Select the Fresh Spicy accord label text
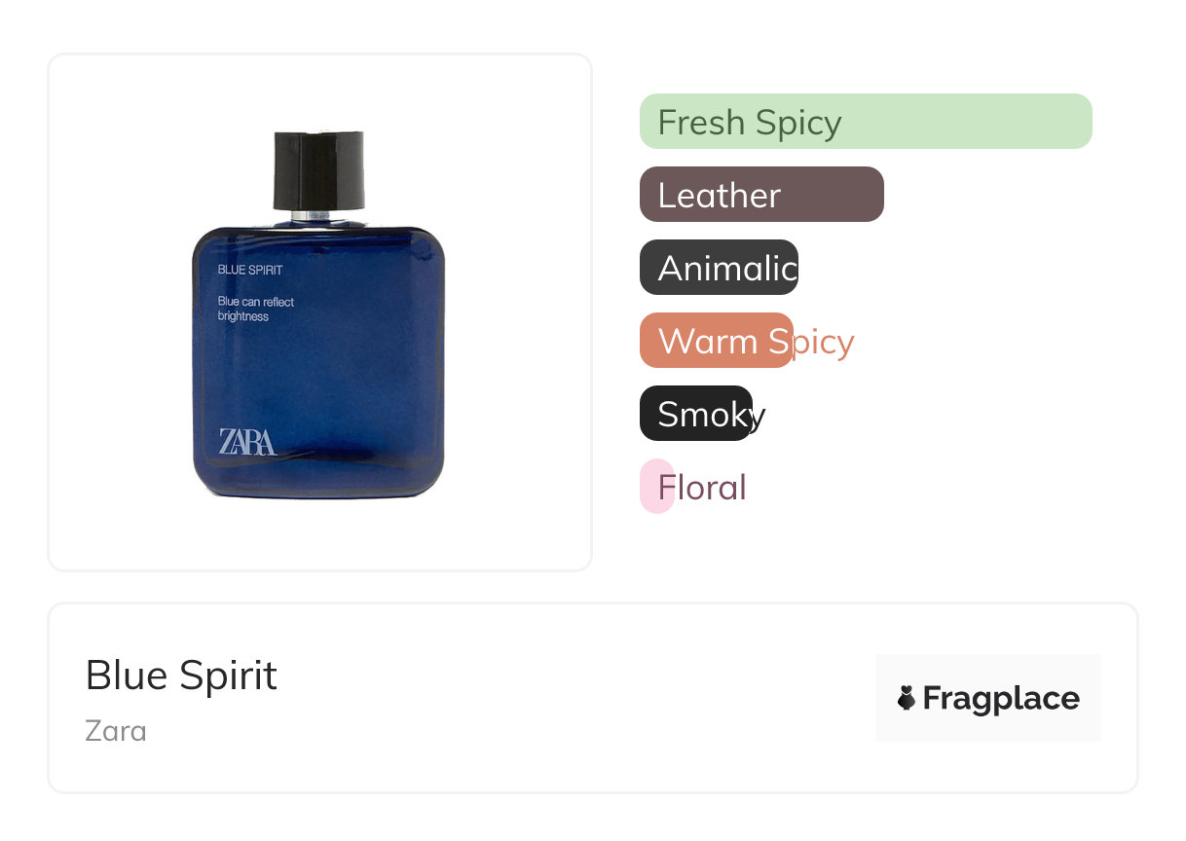 coord(749,123)
